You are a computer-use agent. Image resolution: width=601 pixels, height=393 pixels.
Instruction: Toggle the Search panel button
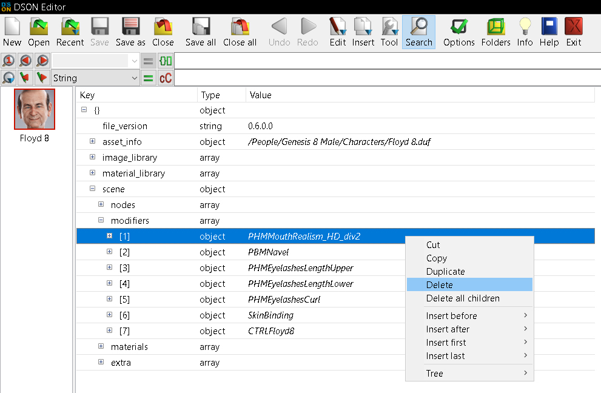click(418, 32)
